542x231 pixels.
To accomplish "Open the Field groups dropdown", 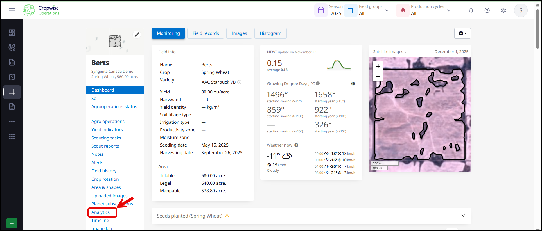I will 368,10.
